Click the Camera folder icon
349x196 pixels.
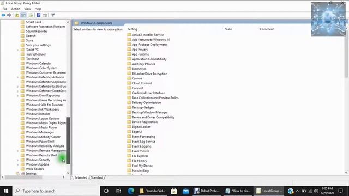[x=129, y=78]
